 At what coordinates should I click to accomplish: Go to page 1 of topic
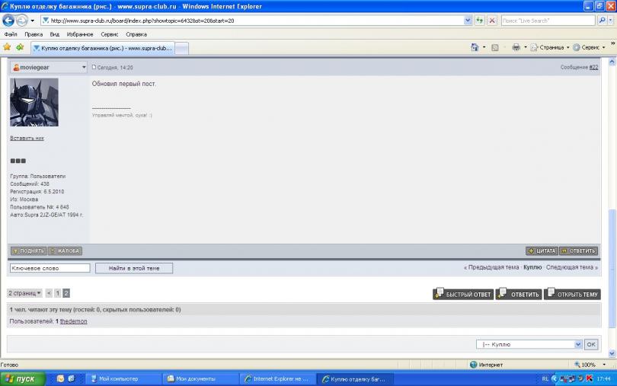(x=57, y=293)
